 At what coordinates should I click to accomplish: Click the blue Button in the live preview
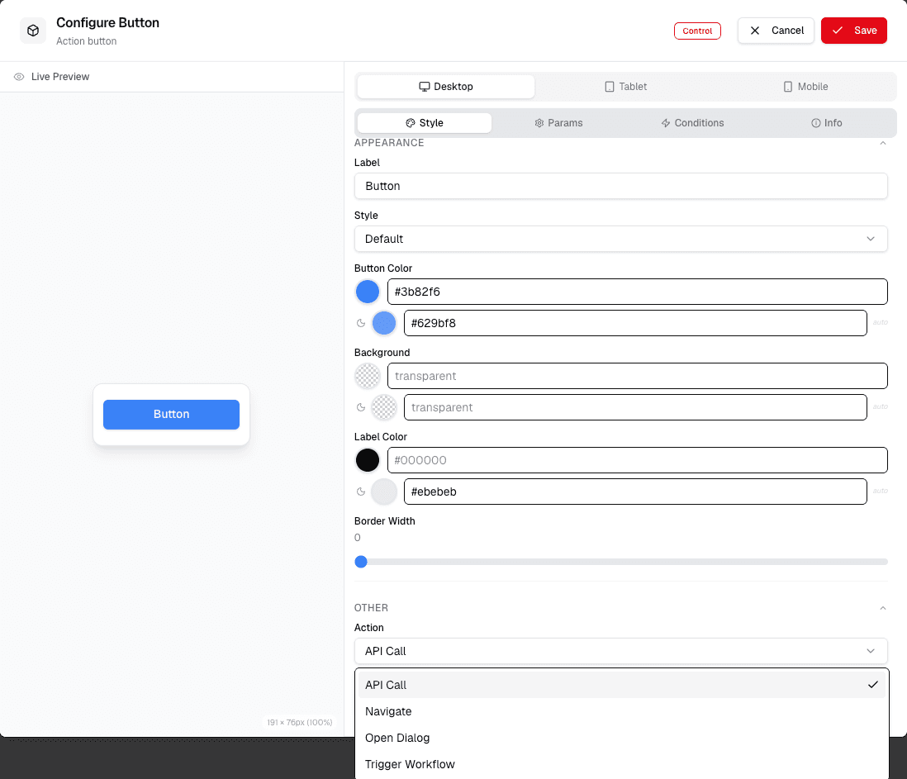(171, 415)
